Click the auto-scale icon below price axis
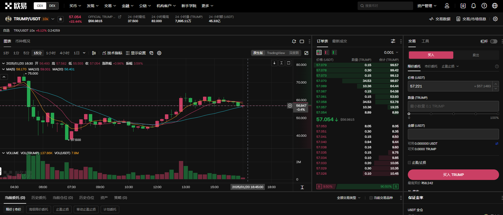503x215 pixels. coord(302,187)
